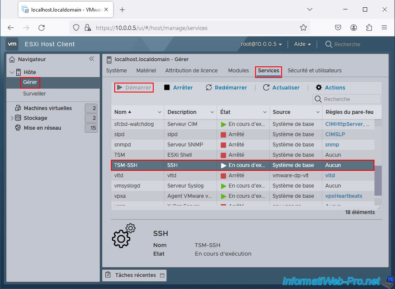Open Mise en réseau section
Image resolution: width=395 pixels, height=289 pixels.
(42, 128)
